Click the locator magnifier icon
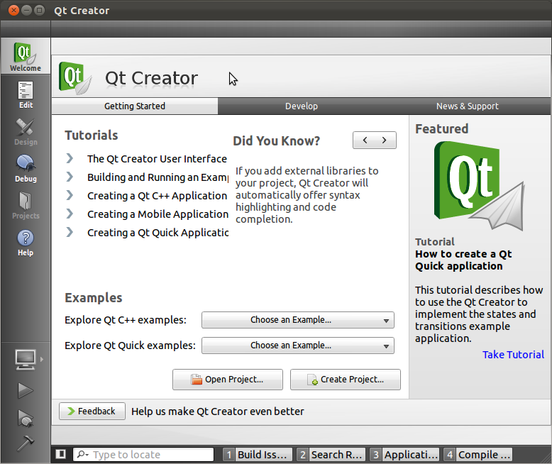This screenshot has height=464, width=552. click(82, 455)
